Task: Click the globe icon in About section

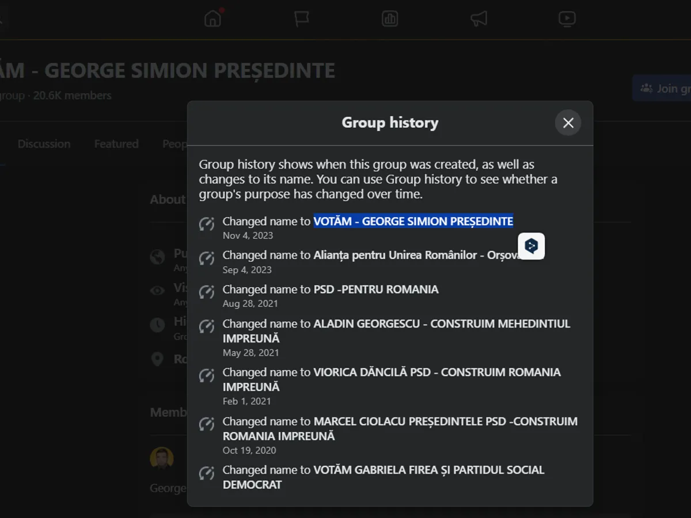Action: [x=157, y=257]
